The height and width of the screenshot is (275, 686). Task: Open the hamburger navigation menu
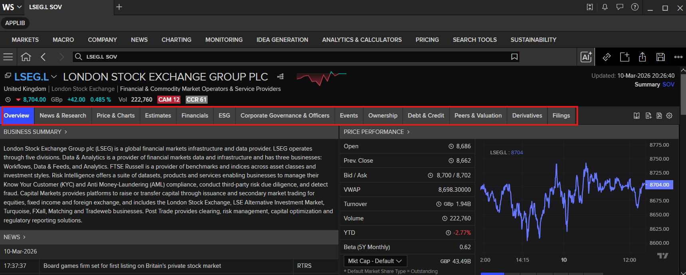8,57
